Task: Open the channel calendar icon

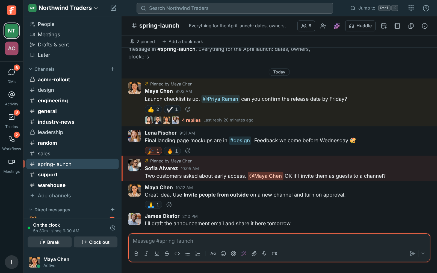Action: 384,26
